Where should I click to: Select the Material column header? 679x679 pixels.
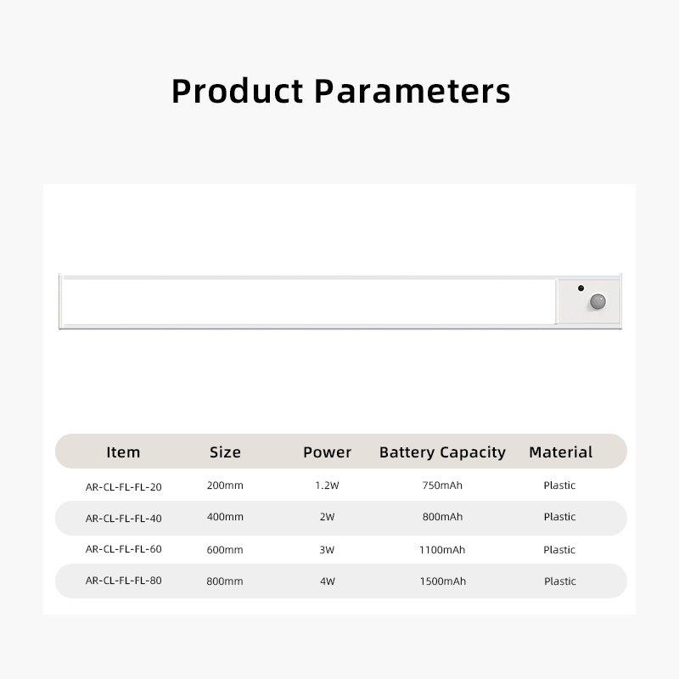pos(561,452)
